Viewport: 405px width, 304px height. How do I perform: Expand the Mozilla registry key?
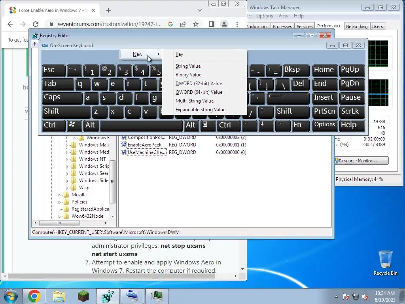click(59, 195)
